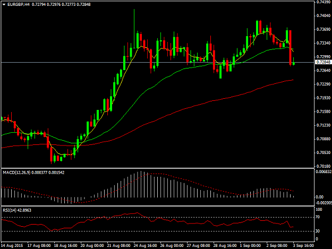The image size is (332, 249).
Task: Click the 0.70530 price scale level
Action: click(324, 152)
